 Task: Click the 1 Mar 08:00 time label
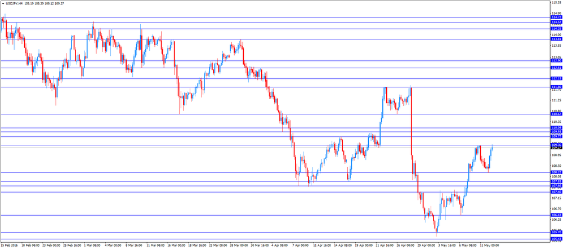92,246
